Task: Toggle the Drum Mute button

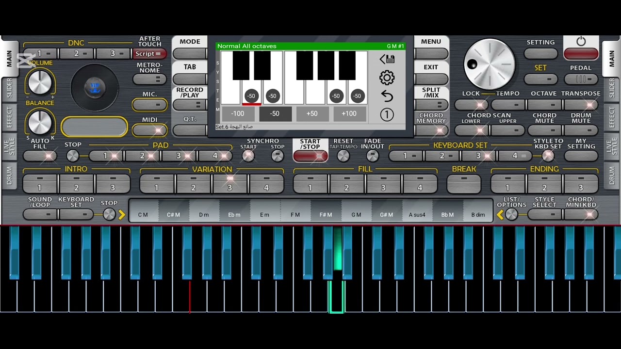Action: (581, 130)
